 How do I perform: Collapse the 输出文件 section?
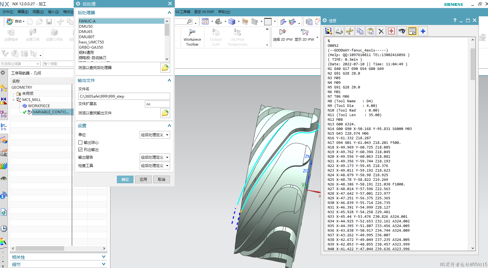(x=169, y=80)
